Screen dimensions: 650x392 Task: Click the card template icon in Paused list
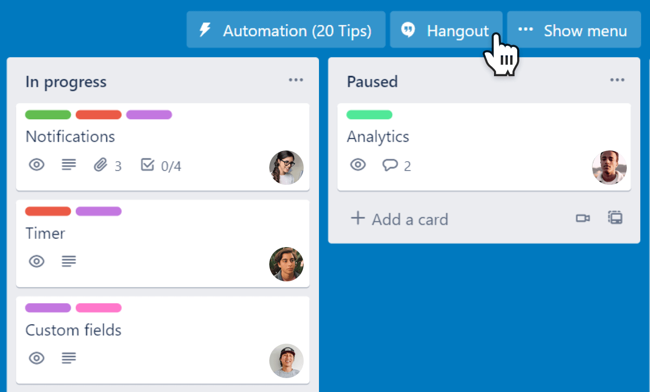[615, 218]
